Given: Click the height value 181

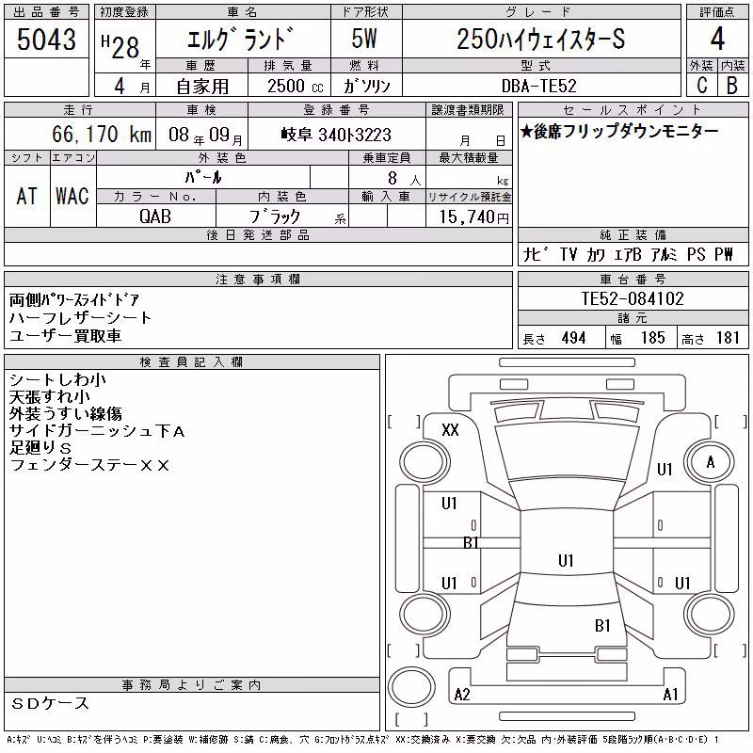Looking at the screenshot, I should (x=728, y=338).
